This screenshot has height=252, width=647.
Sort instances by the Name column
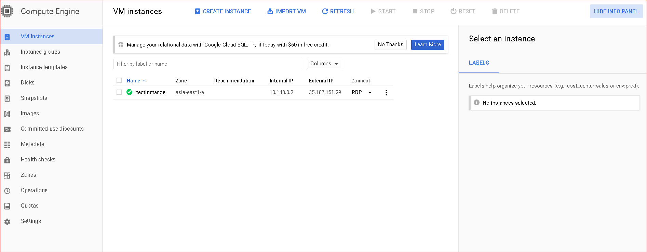point(133,81)
